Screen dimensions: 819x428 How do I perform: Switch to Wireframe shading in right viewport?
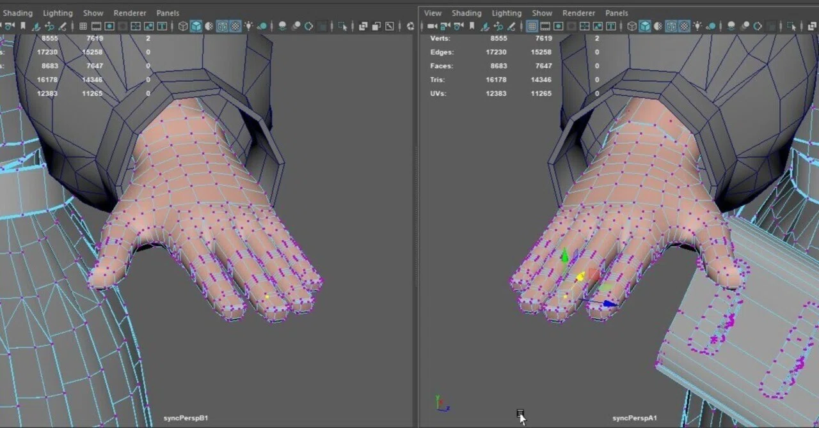click(632, 26)
